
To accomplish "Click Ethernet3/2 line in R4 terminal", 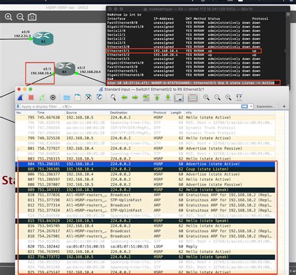I will pos(182,55).
